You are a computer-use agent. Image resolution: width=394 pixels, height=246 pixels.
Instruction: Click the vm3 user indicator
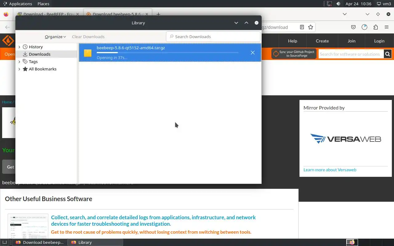(x=384, y=4)
